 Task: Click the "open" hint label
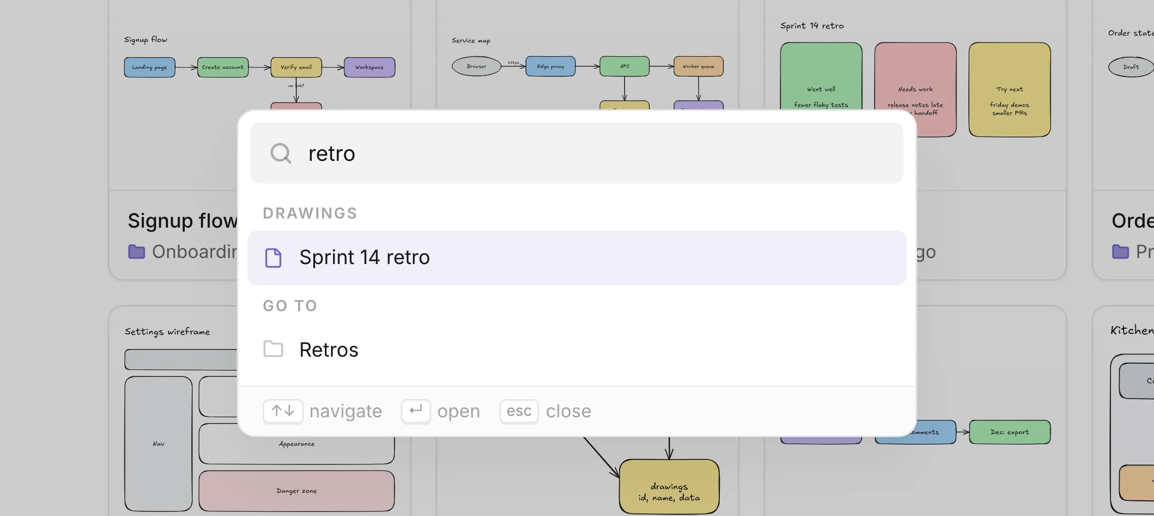tap(459, 411)
